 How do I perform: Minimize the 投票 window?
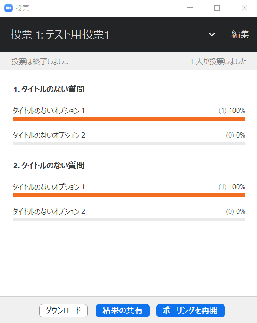190,8
